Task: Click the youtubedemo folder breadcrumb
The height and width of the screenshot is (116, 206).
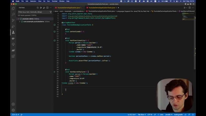Action: (79, 11)
